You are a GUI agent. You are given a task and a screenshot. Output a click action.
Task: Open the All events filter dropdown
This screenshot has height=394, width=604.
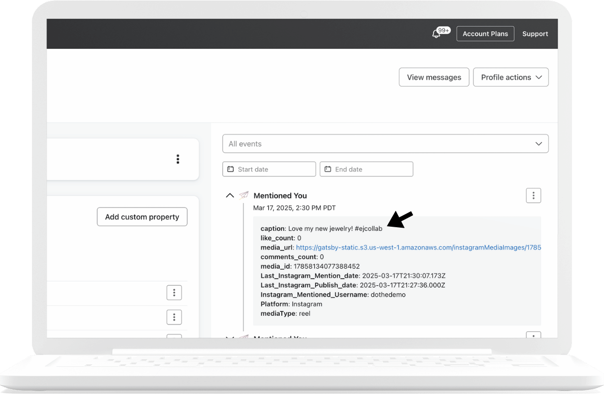point(385,144)
